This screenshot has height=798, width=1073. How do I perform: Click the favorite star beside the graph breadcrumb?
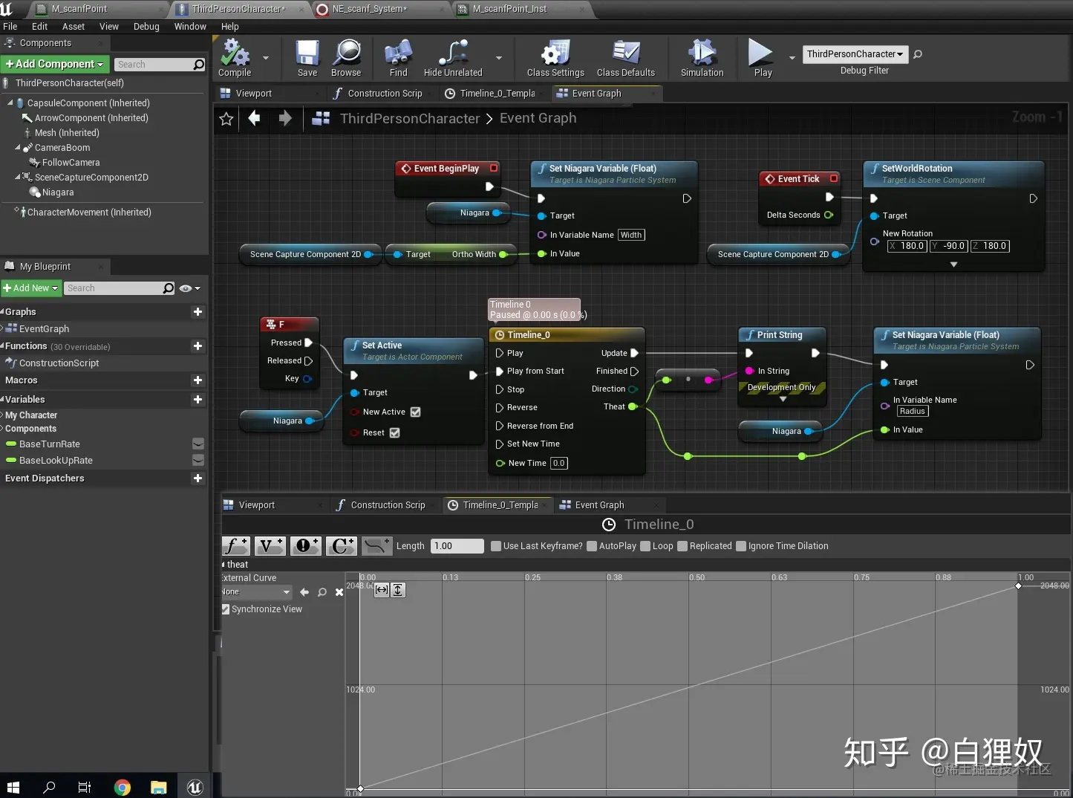(x=226, y=119)
